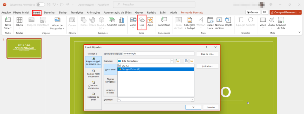Viewport: 304px width, 114px height.
Task: Open Álbum de Fotografias
Action: pos(57,23)
